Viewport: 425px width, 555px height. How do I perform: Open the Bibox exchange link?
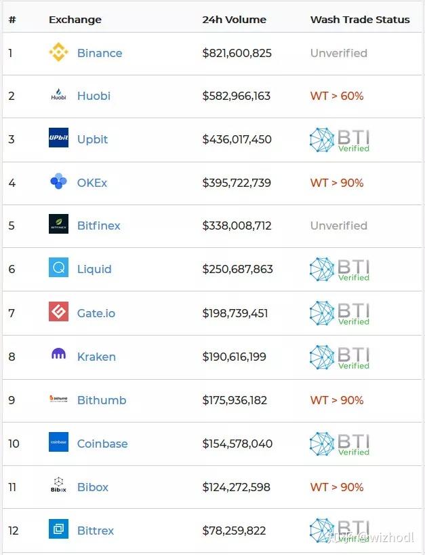coord(93,487)
